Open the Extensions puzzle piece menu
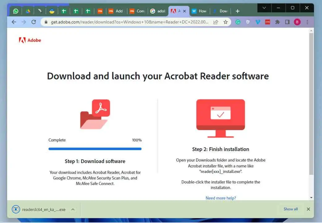The width and height of the screenshot is (322, 223). point(277,22)
